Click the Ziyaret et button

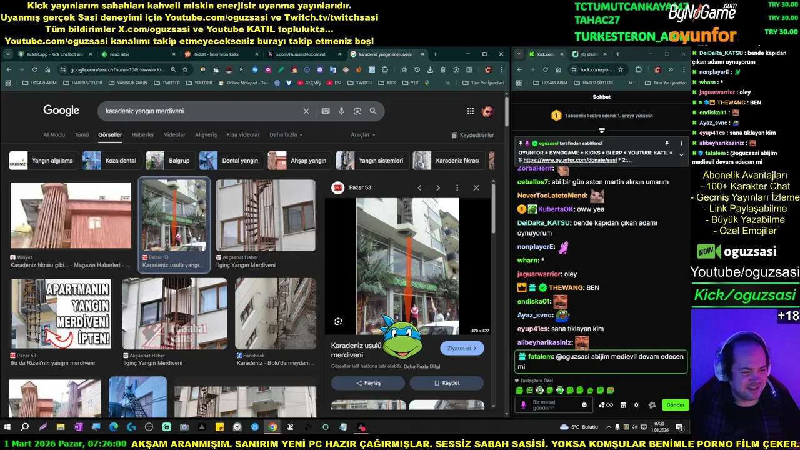462,349
